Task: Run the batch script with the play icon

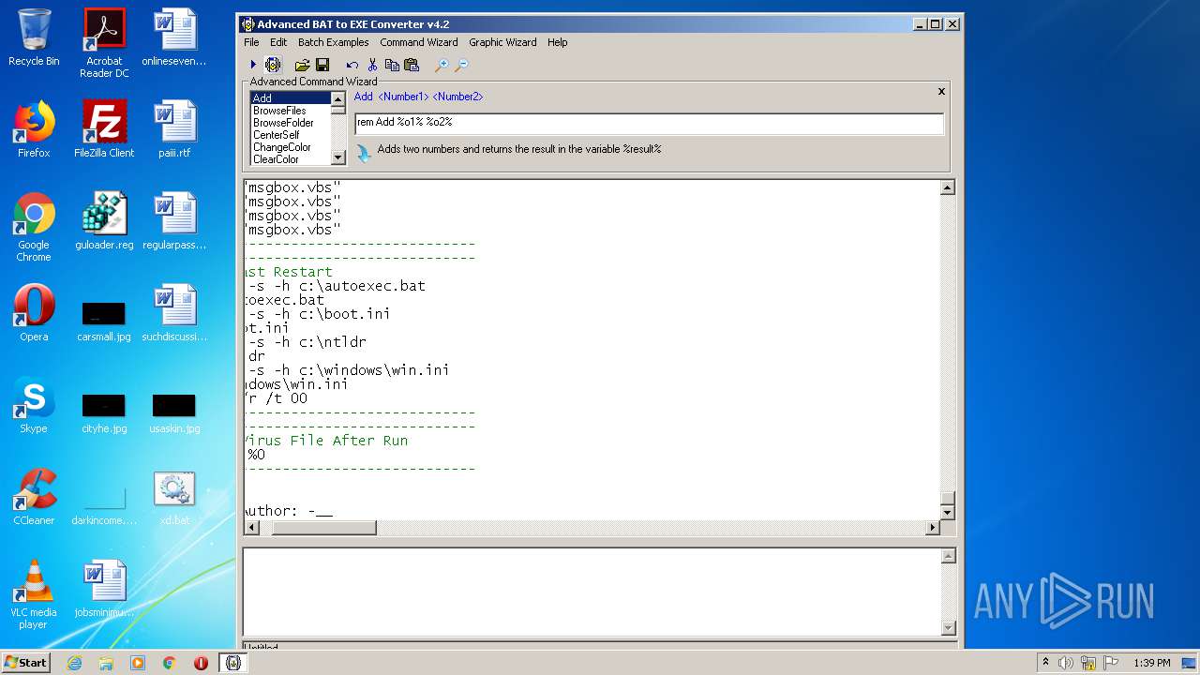Action: 253,65
